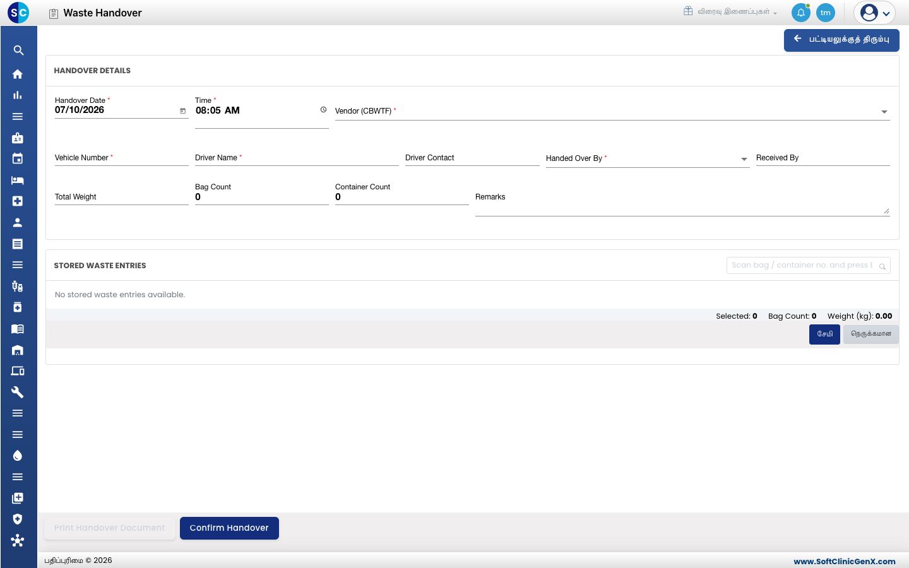The height and width of the screenshot is (568, 909).
Task: Open the hub network sidebar icon
Action: [x=18, y=540]
